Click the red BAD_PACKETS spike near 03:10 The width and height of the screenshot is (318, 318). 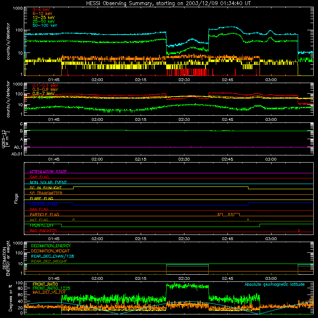click(299, 231)
